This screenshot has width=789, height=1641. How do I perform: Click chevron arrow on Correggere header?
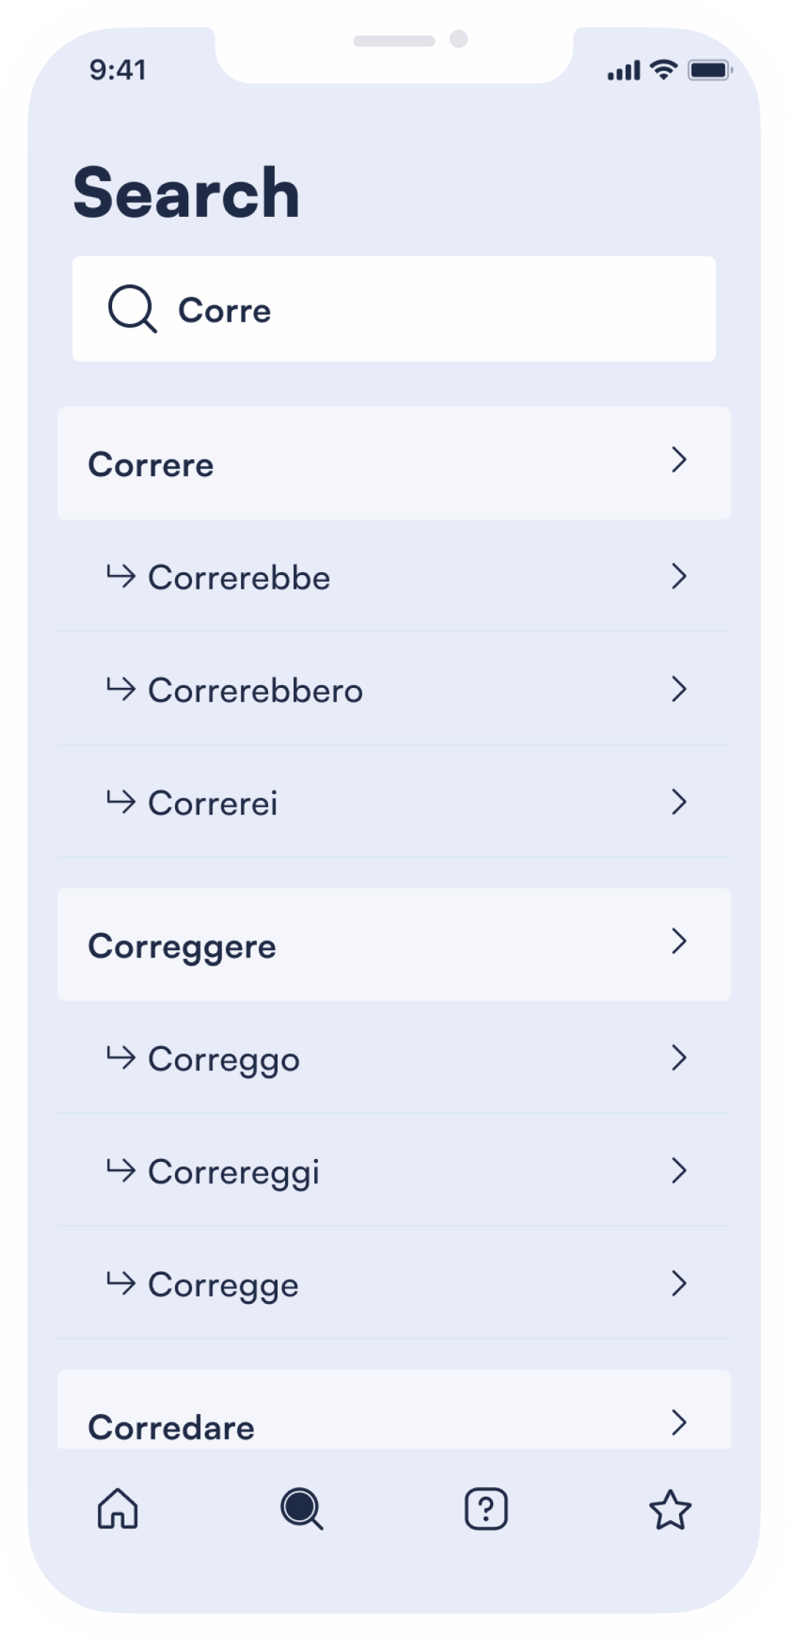coord(679,941)
